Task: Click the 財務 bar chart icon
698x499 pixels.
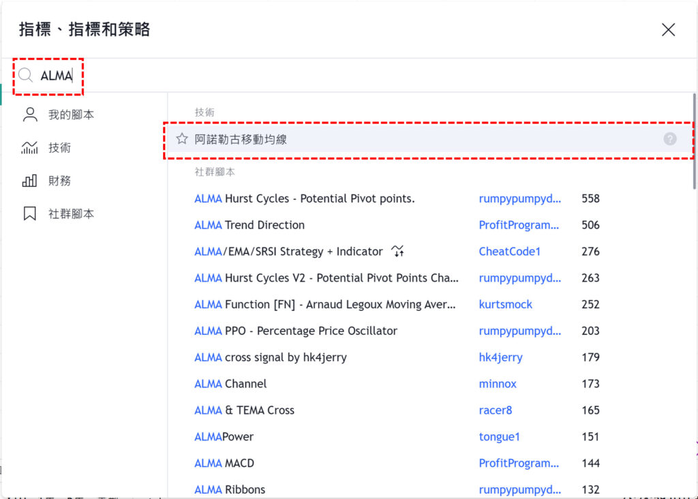Action: tap(30, 181)
